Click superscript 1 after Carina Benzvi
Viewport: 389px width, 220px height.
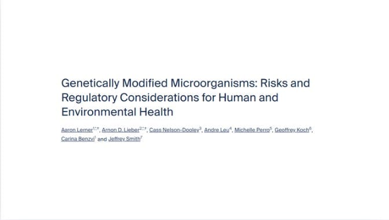click(x=96, y=137)
